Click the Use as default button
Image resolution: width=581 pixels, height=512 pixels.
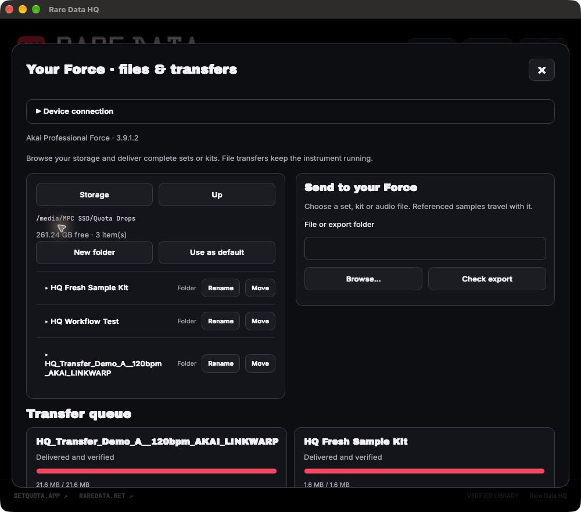click(217, 252)
